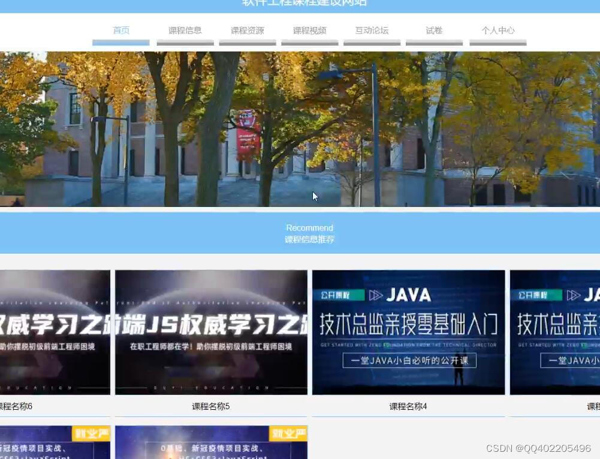Open course link 课程名称5
This screenshot has width=600, height=459.
(x=210, y=406)
